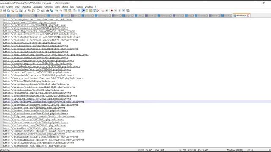The width and height of the screenshot is (271, 152).
Task: Click the newsakh.ru URL line
Action: (32, 128)
